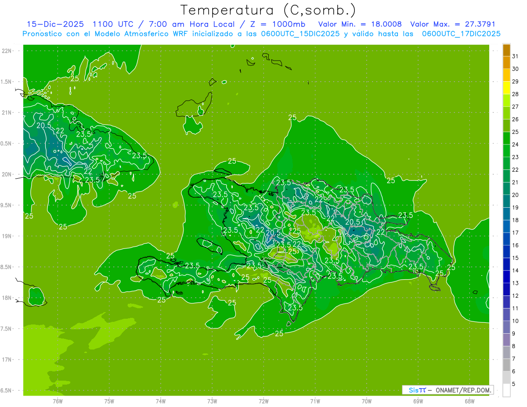Click the colorbar tick label 31

(516, 56)
